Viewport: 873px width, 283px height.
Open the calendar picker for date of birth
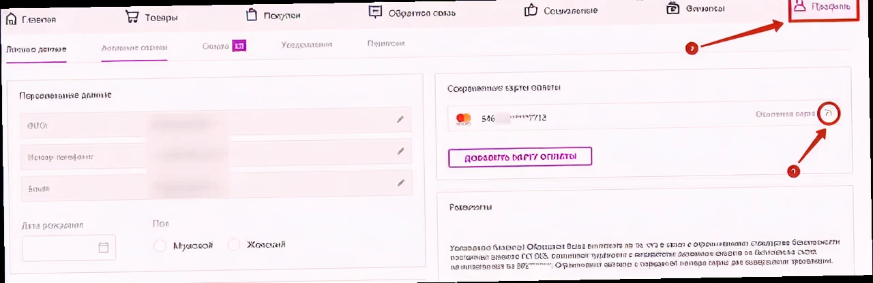click(104, 248)
